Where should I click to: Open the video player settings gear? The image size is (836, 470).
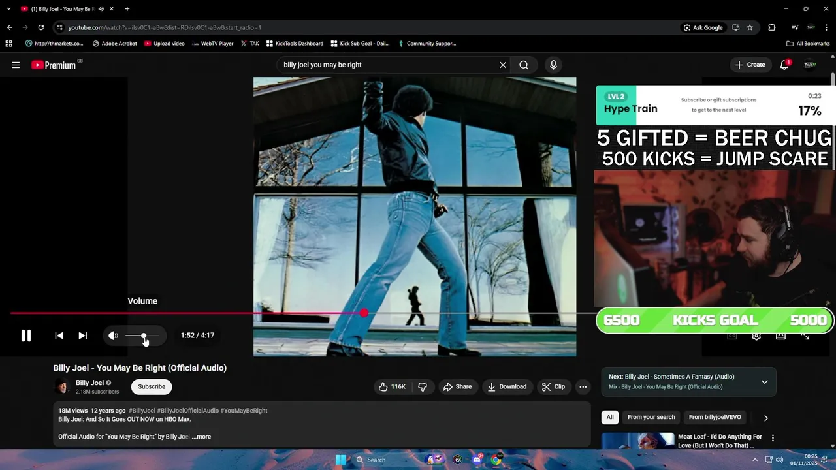(756, 336)
